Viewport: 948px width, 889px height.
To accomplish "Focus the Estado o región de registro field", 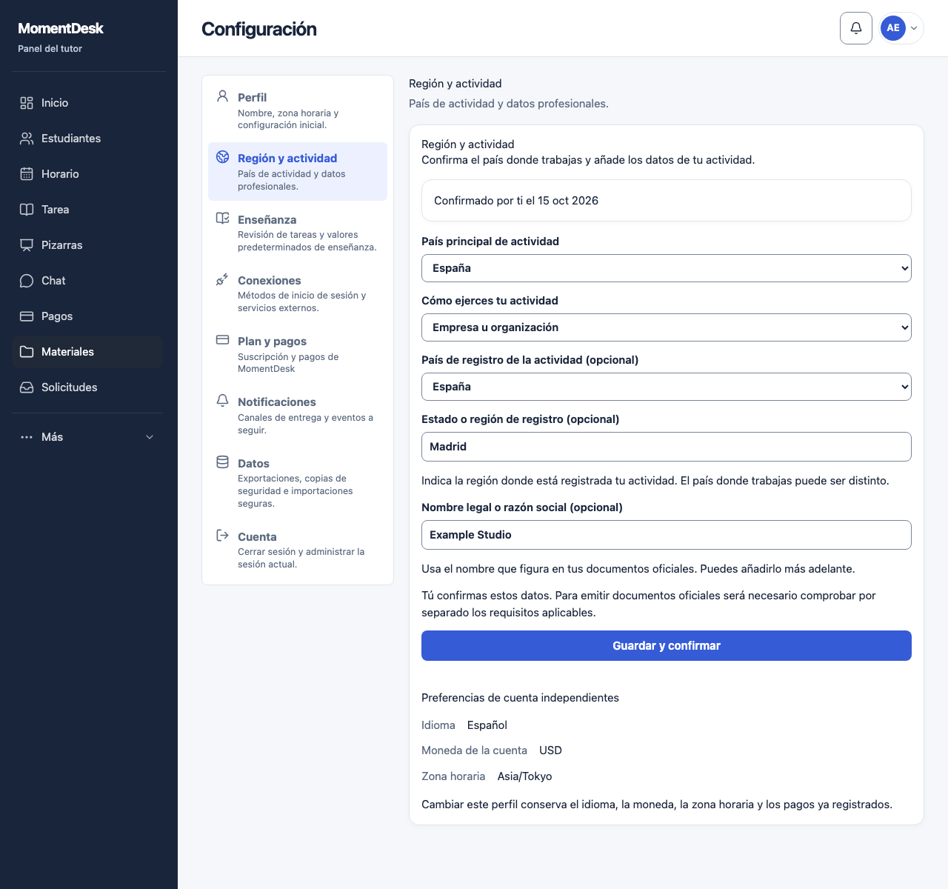I will pyautogui.click(x=667, y=447).
